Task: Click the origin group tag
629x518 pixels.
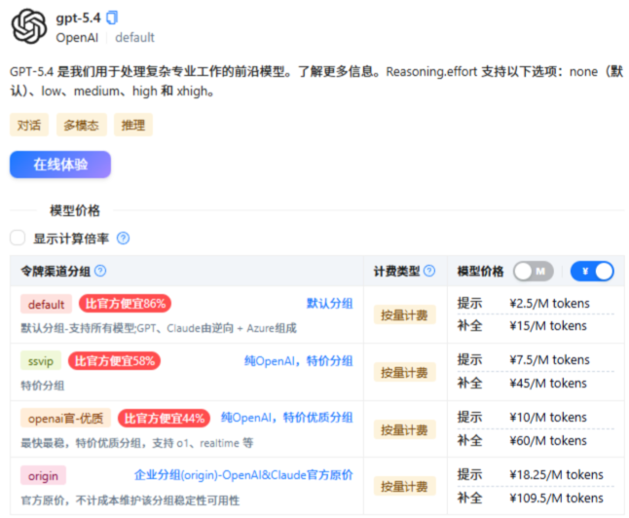Action: 43,476
